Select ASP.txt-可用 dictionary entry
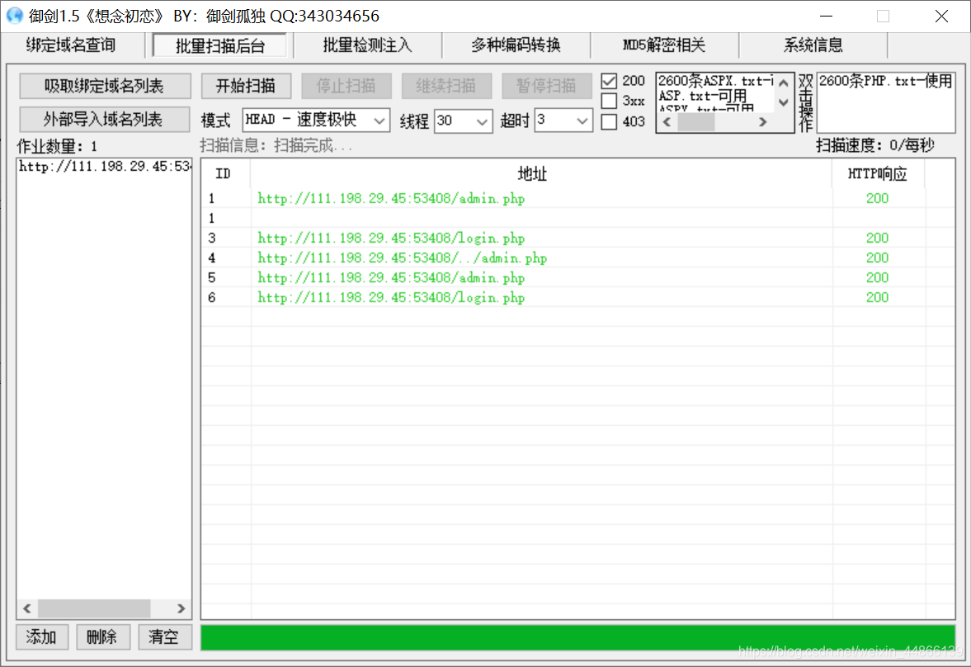 point(703,96)
